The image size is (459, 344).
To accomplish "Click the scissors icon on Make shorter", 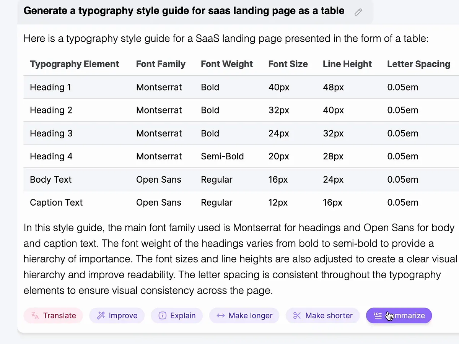I will (x=297, y=315).
